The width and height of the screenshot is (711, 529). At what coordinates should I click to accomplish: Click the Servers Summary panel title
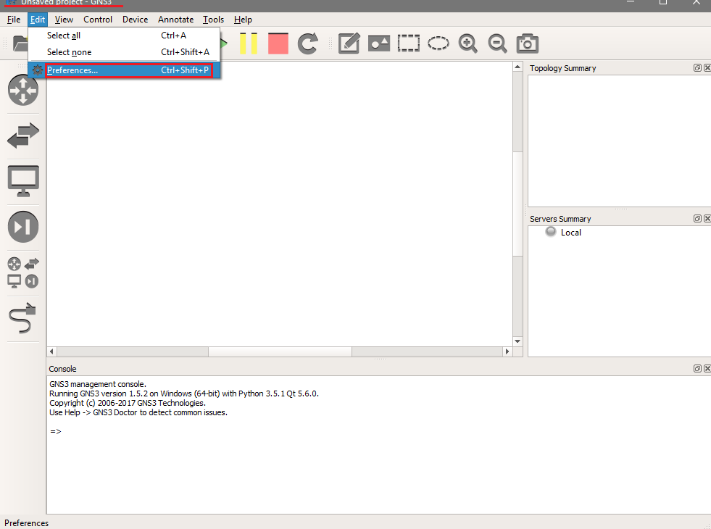point(560,219)
